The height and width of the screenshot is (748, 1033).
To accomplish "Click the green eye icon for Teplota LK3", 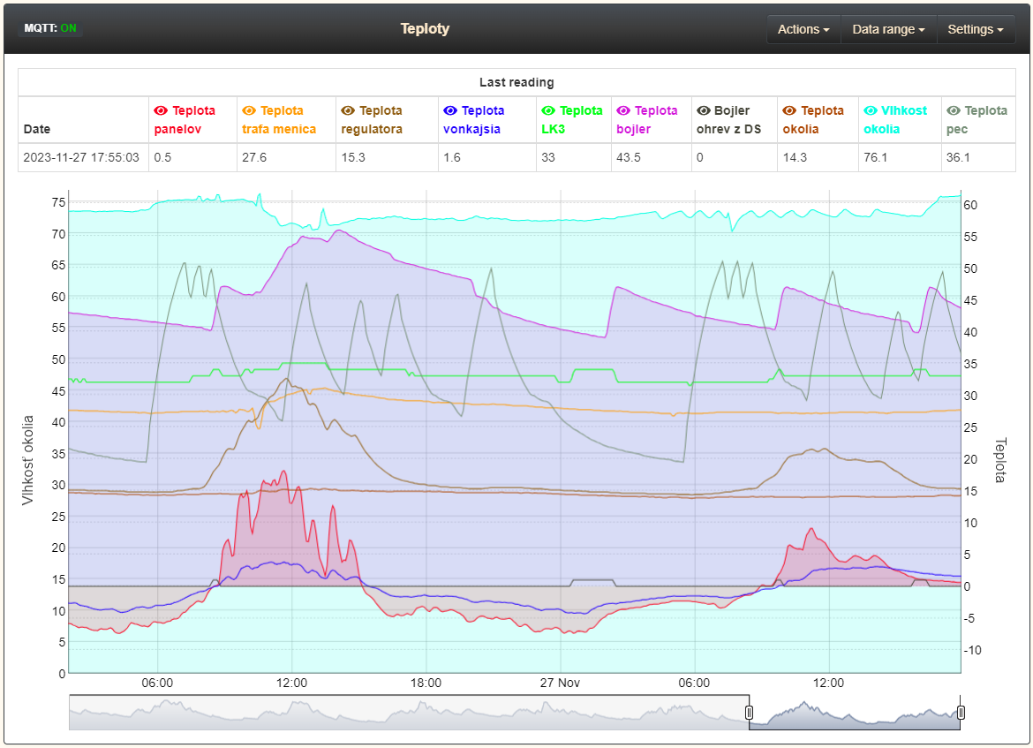I will [548, 111].
